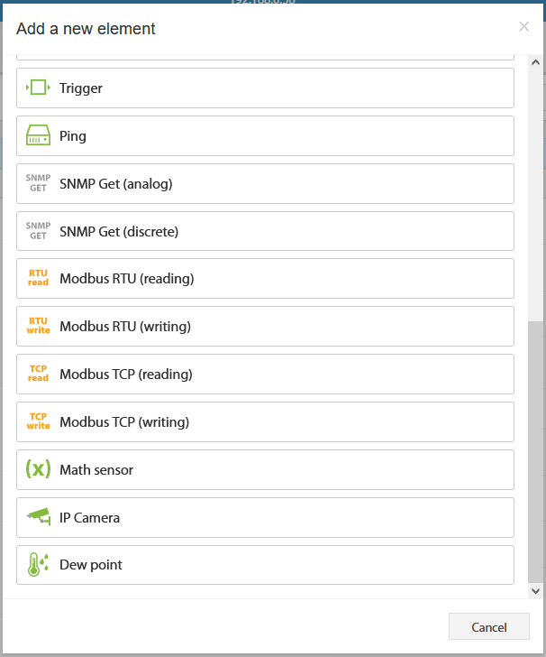Click the scrollbar track above the thumb
546x657 pixels.
tap(535, 195)
